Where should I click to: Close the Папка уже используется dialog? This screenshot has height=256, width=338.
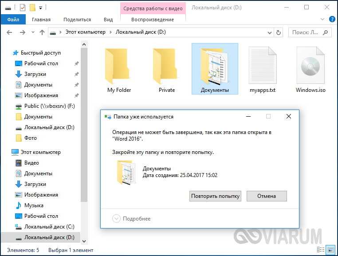(289, 116)
